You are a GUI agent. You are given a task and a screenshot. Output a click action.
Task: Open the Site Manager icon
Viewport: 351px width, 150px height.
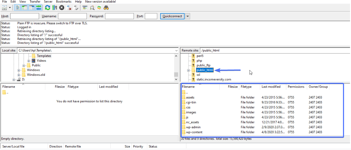pyautogui.click(x=4, y=8)
